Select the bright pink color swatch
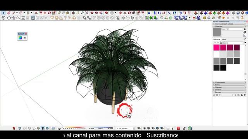This screenshot has width=248, height=139. 216,47
